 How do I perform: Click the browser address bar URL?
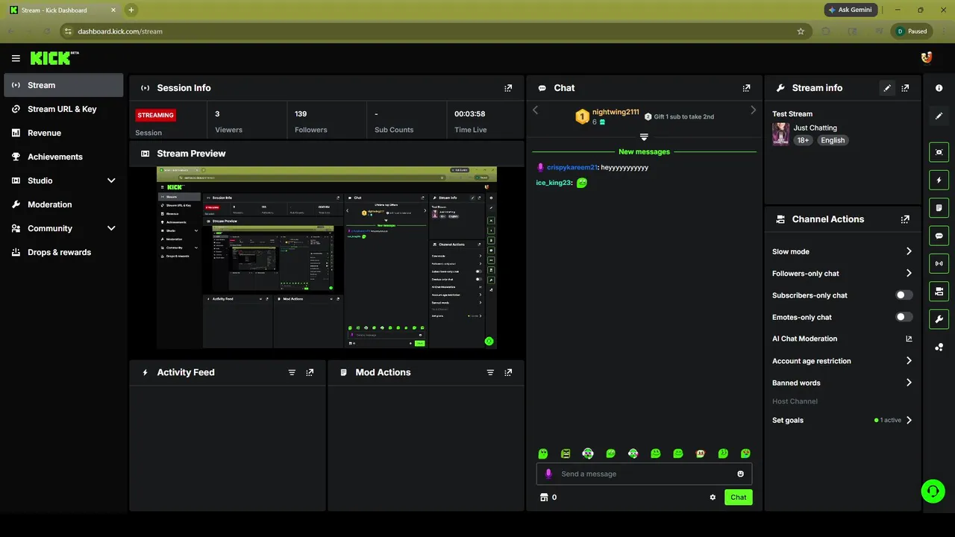coord(120,31)
